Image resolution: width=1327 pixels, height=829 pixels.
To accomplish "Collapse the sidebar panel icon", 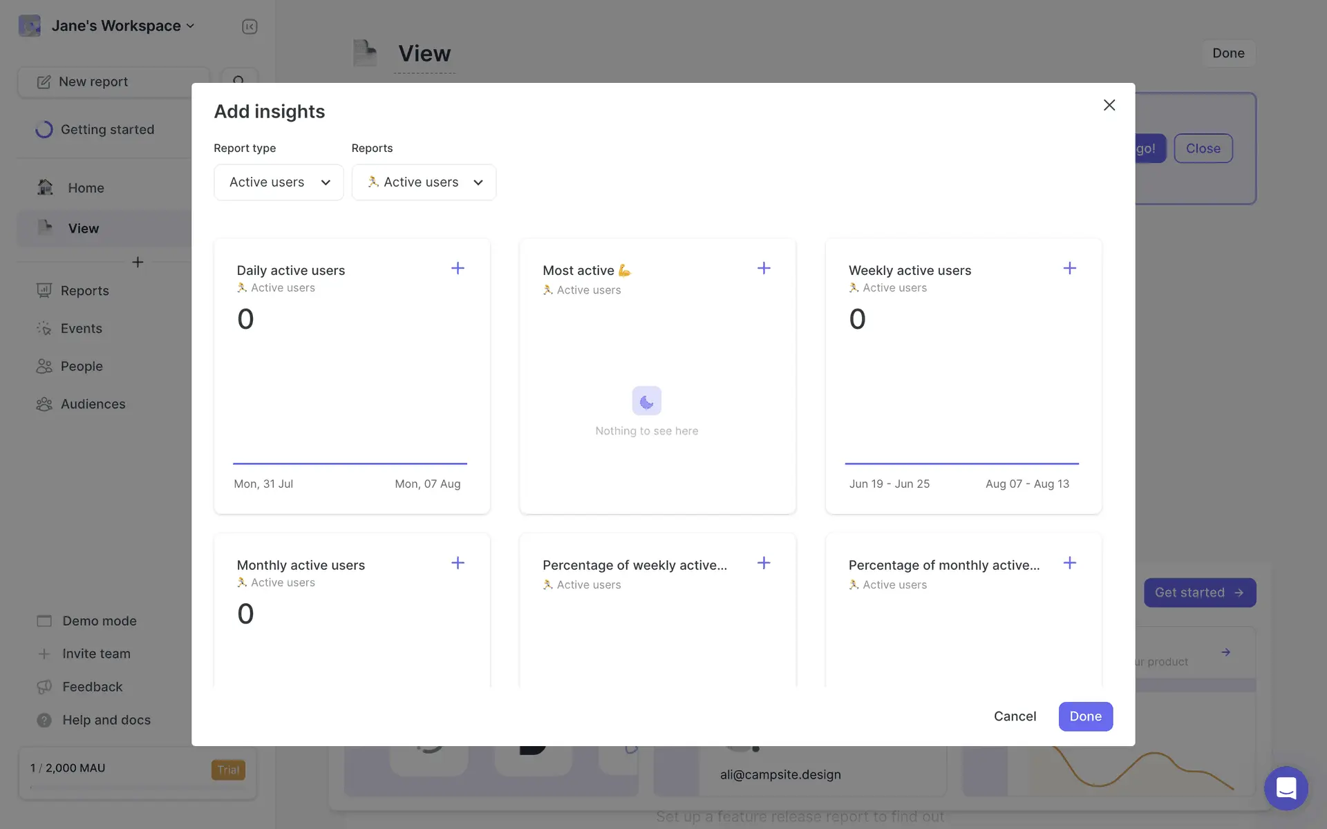I will pyautogui.click(x=250, y=26).
